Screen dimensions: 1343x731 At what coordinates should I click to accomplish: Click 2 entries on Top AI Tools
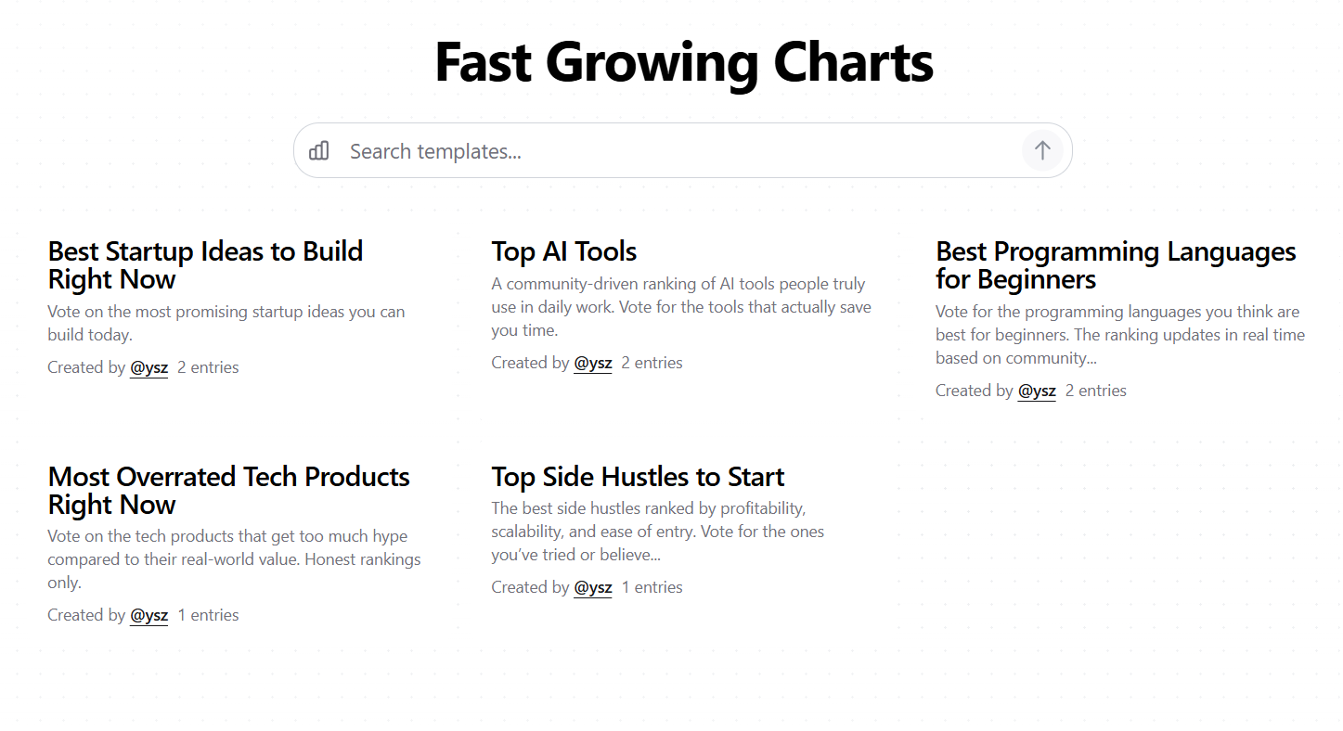pyautogui.click(x=652, y=362)
